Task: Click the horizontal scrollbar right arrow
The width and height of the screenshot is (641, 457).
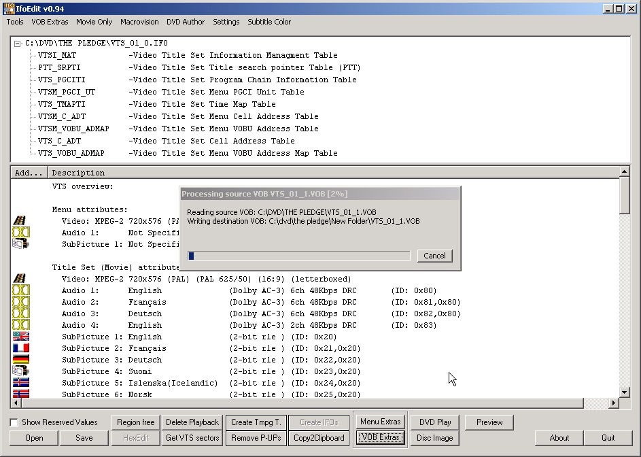Action: 614,403
